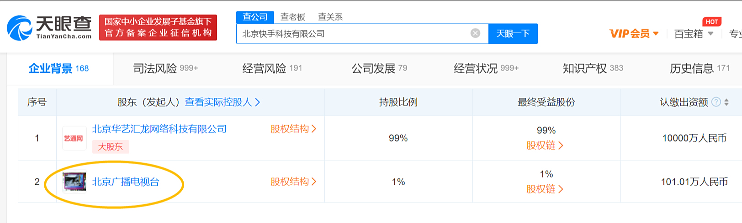Image resolution: width=742 pixels, height=223 pixels.
Task: Click the company search input field
Action: pos(352,34)
